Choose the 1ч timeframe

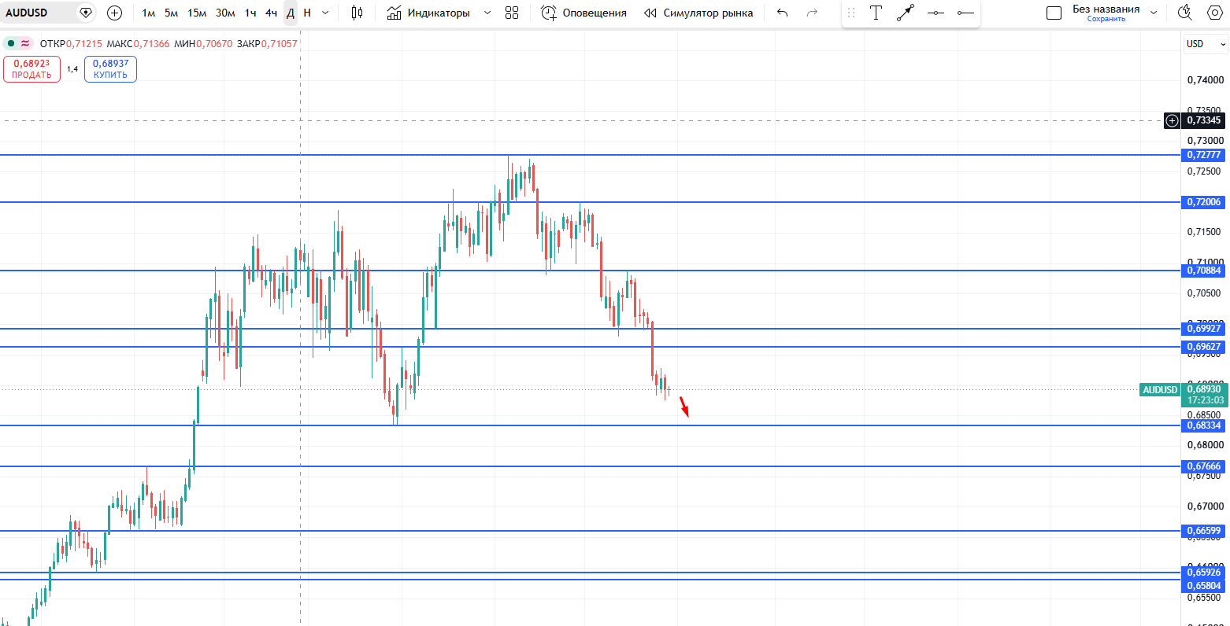(x=250, y=13)
